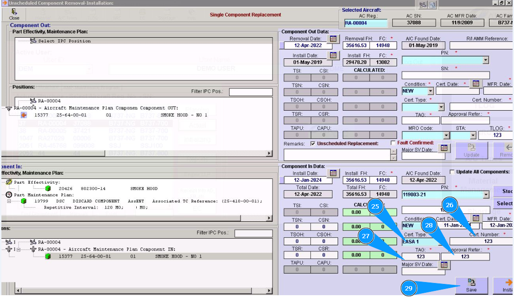Click the Component In TAG field 123
514x298 pixels.
(421, 257)
